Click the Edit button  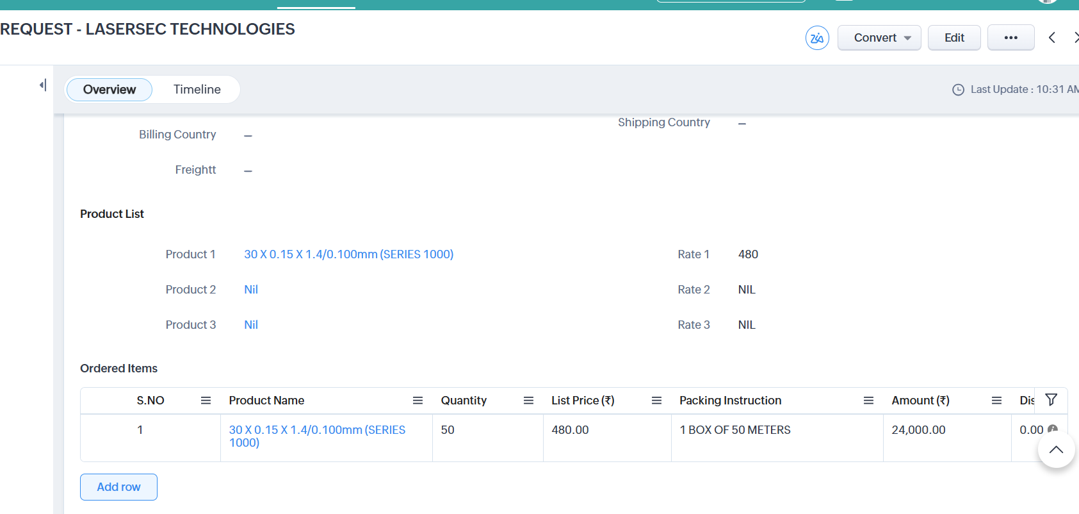[953, 38]
